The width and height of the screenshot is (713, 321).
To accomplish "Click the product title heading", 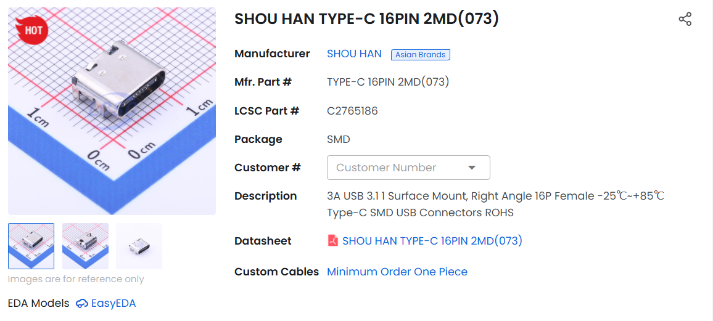I will coord(366,19).
